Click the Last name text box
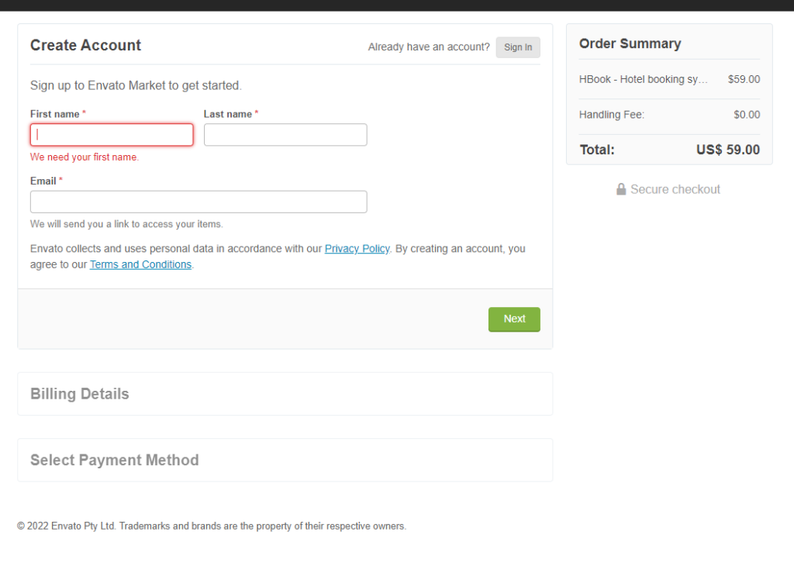Viewport: 794px width, 573px height. (x=285, y=135)
